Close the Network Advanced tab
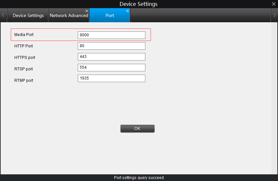Image resolution: width=278 pixels, height=181 pixels. (x=87, y=11)
